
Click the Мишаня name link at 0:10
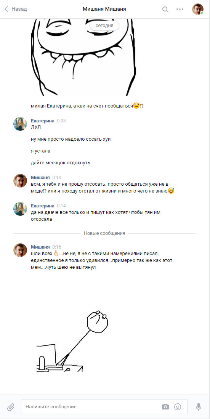pyautogui.click(x=40, y=177)
